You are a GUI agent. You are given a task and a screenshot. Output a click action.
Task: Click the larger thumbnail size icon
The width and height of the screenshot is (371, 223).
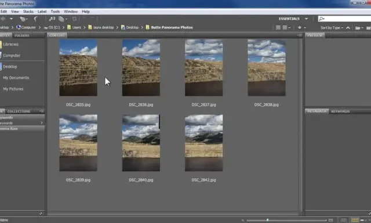click(x=330, y=221)
